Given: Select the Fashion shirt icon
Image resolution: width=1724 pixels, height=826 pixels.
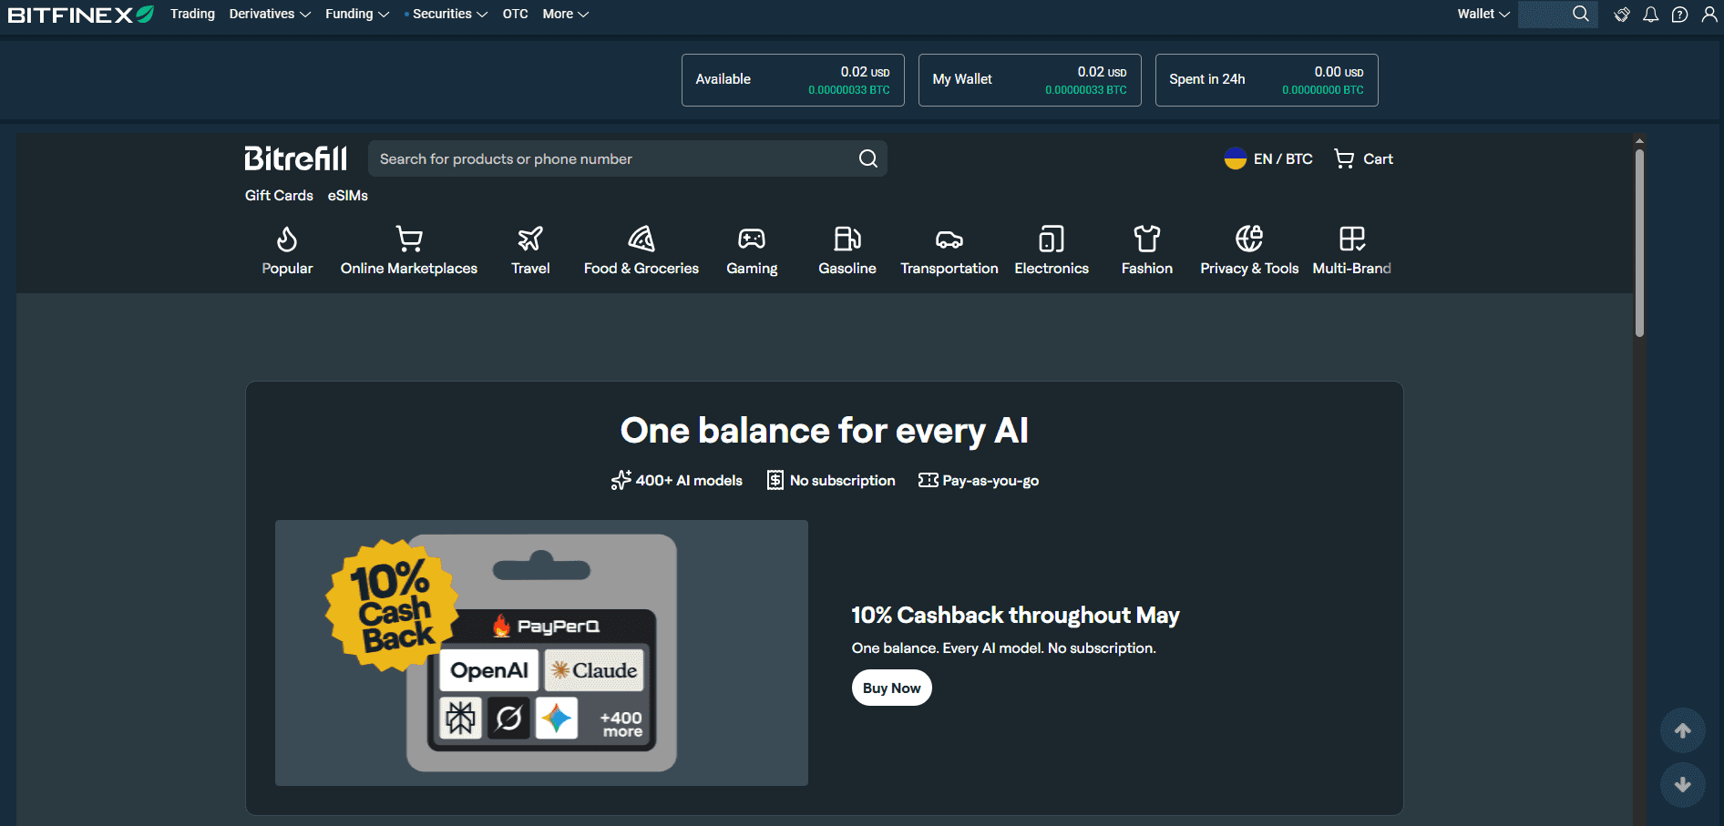Looking at the screenshot, I should pyautogui.click(x=1147, y=239).
